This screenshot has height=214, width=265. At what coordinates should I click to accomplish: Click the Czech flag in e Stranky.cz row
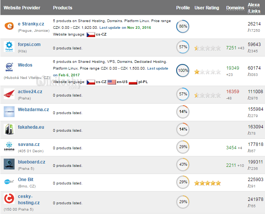pos(91,34)
